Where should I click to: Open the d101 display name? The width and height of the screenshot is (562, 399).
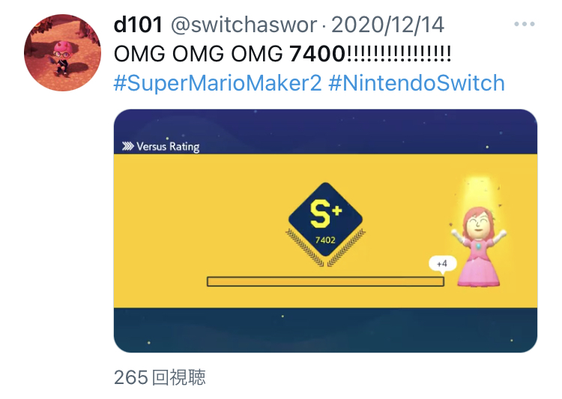139,25
